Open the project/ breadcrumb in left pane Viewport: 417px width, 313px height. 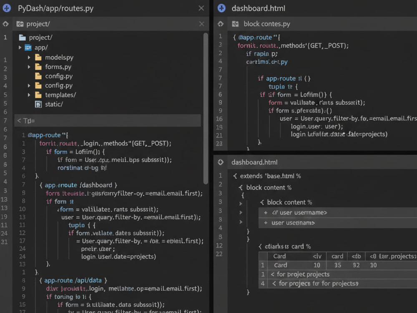38,24
